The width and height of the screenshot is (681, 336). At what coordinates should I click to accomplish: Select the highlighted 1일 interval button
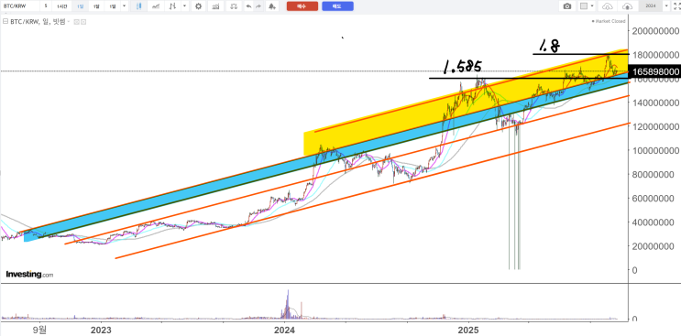click(x=80, y=6)
